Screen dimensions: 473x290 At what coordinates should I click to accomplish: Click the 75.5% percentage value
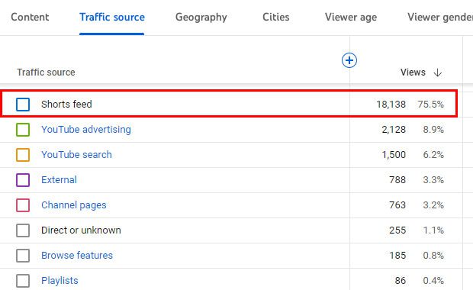click(430, 105)
